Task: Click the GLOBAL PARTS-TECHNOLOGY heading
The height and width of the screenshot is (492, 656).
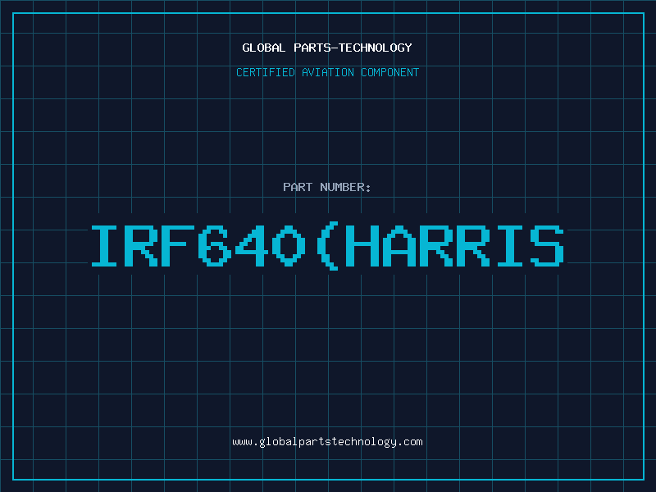Action: pos(327,48)
